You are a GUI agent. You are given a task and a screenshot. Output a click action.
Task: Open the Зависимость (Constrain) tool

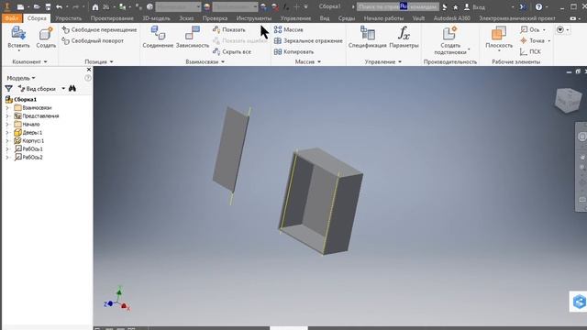point(193,37)
